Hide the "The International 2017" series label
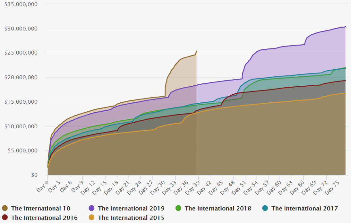Image resolution: width=351 pixels, height=223 pixels. coord(305,209)
